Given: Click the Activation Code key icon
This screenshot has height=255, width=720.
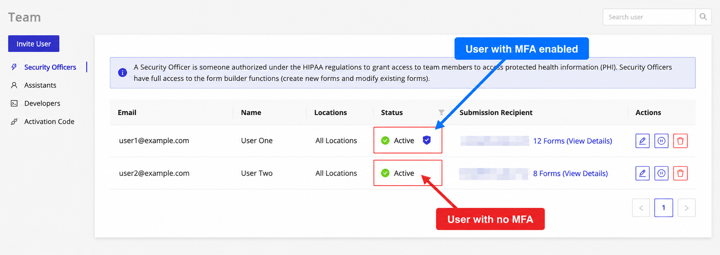Looking at the screenshot, I should (14, 122).
